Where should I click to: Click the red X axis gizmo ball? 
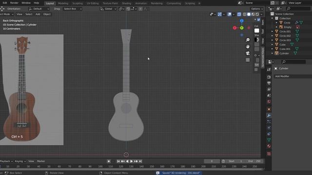click(x=234, y=28)
